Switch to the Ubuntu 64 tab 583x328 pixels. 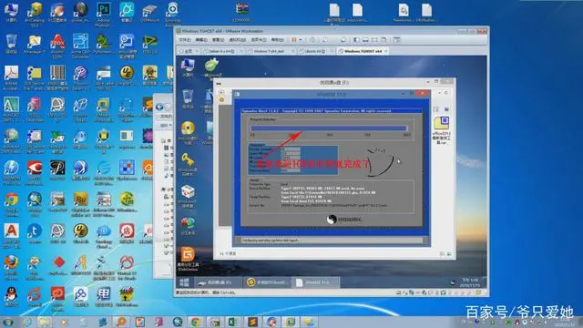pyautogui.click(x=314, y=51)
